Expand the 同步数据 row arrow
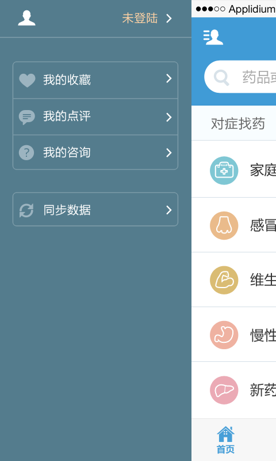This screenshot has height=461, width=276. [x=169, y=210]
